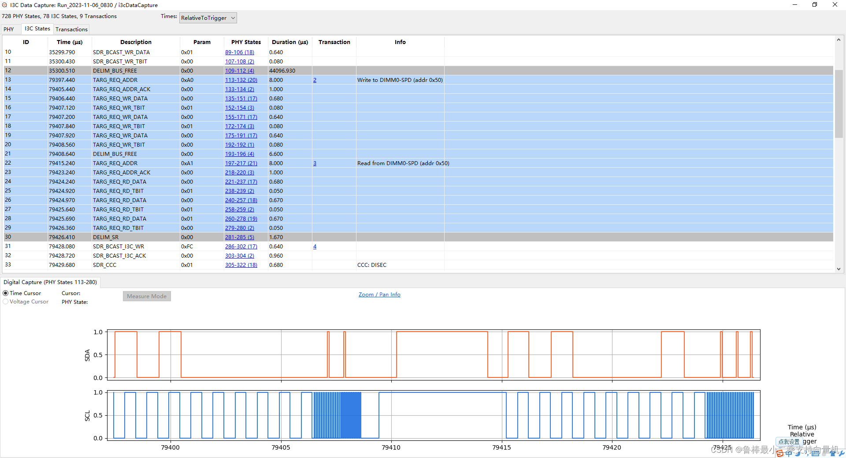This screenshot has width=846, height=458.
Task: Open PHY states link 197-217 (21)
Action: [241, 163]
